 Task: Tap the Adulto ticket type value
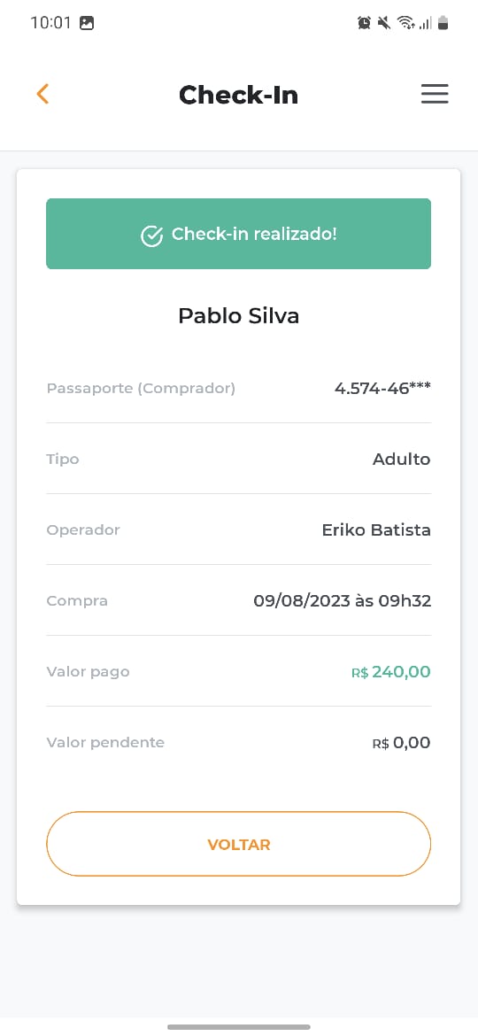[x=401, y=459]
